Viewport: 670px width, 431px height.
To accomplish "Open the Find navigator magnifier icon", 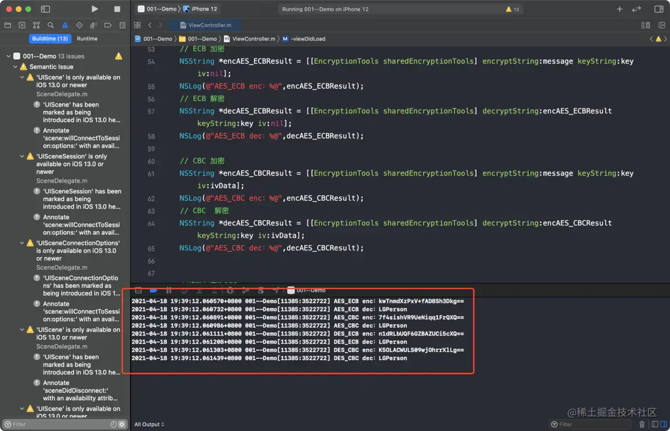I will click(51, 25).
